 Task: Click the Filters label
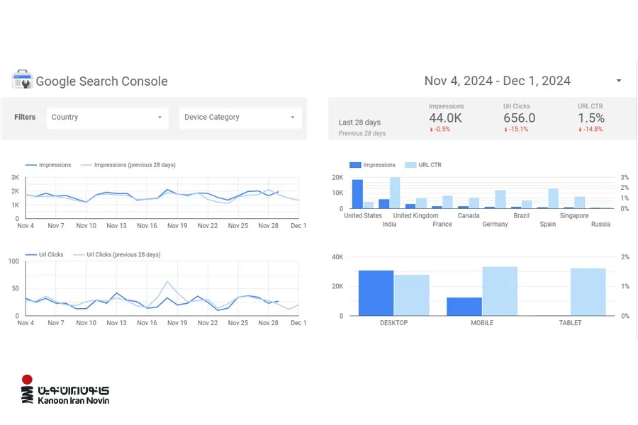(x=25, y=117)
